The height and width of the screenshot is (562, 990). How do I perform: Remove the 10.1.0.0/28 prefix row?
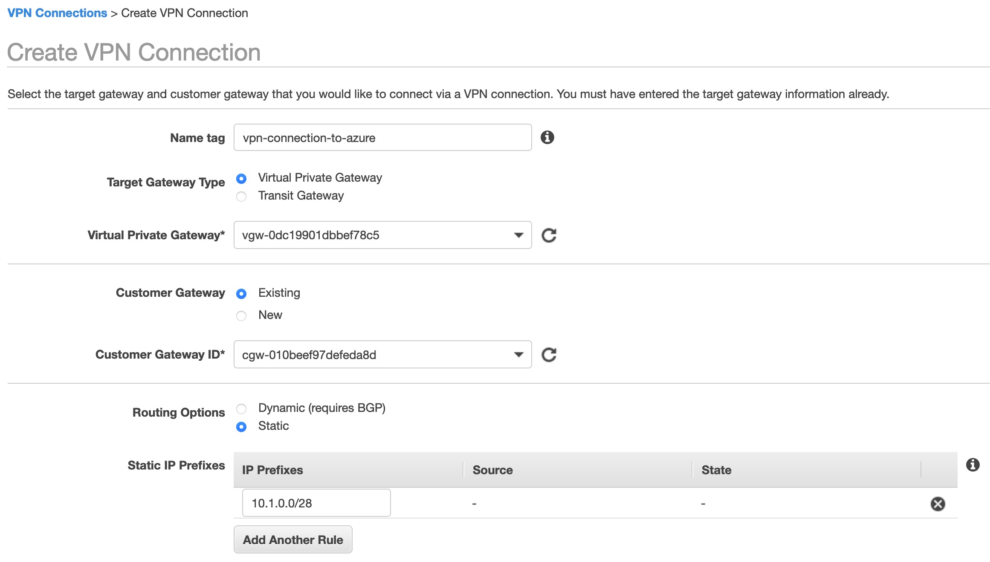click(x=938, y=504)
